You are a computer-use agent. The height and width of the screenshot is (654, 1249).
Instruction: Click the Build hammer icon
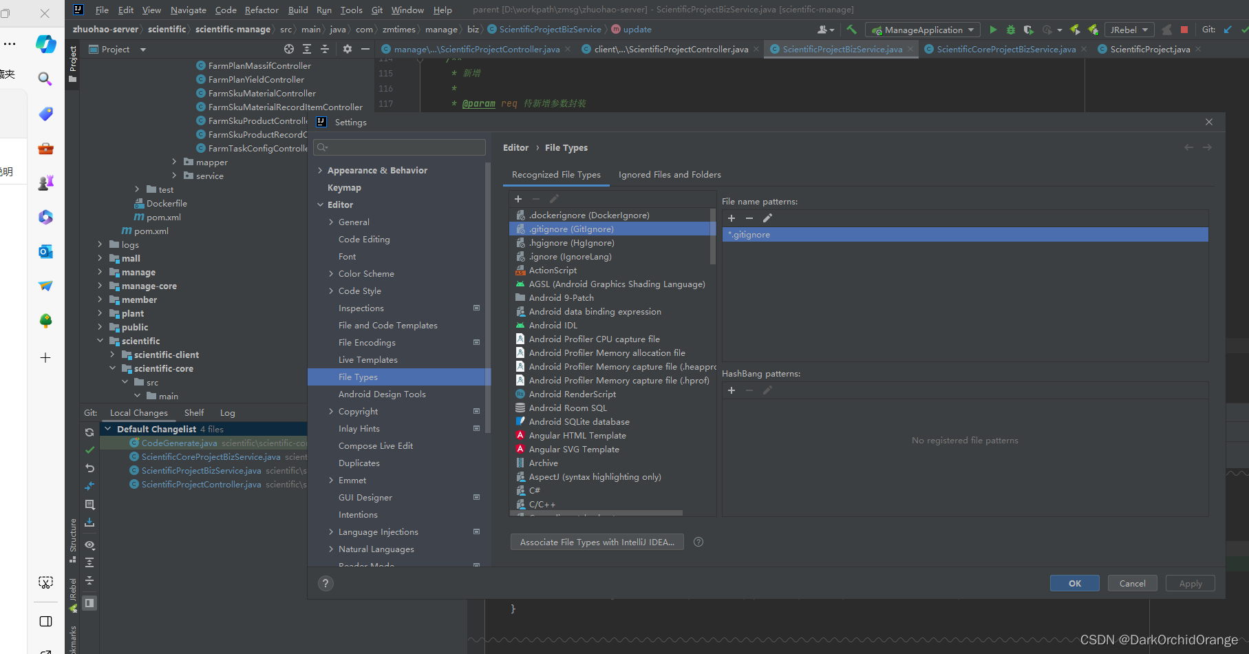(x=851, y=30)
